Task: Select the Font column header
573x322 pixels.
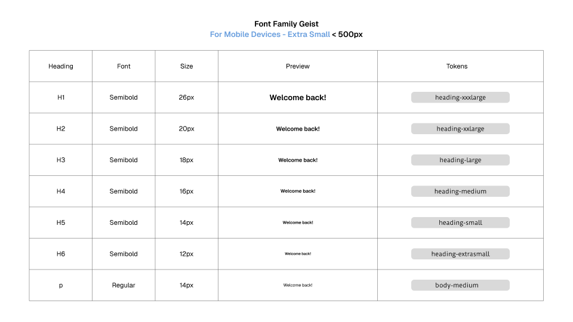Action: click(124, 66)
